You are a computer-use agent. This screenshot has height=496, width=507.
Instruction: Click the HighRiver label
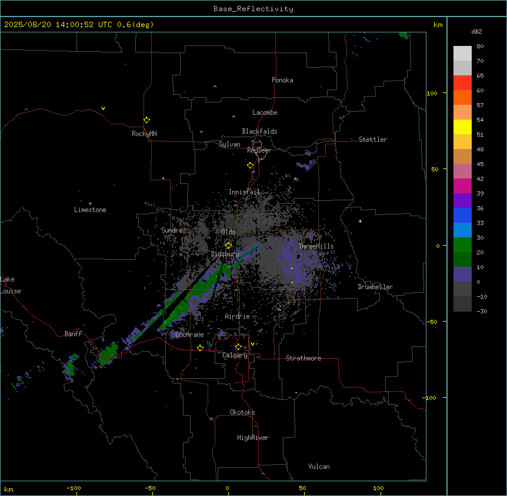coord(253,438)
